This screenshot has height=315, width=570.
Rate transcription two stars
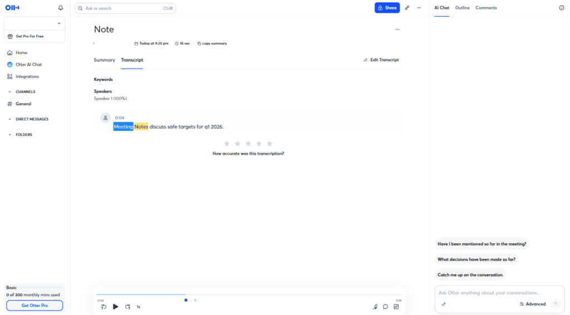[237, 144]
